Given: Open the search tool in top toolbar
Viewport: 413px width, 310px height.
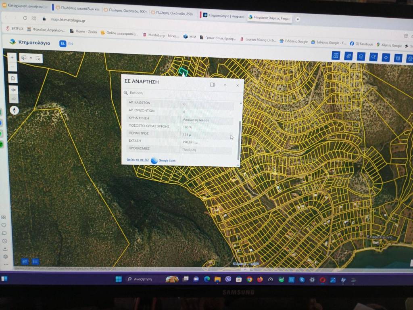Looking at the screenshot, I should pos(373,57).
